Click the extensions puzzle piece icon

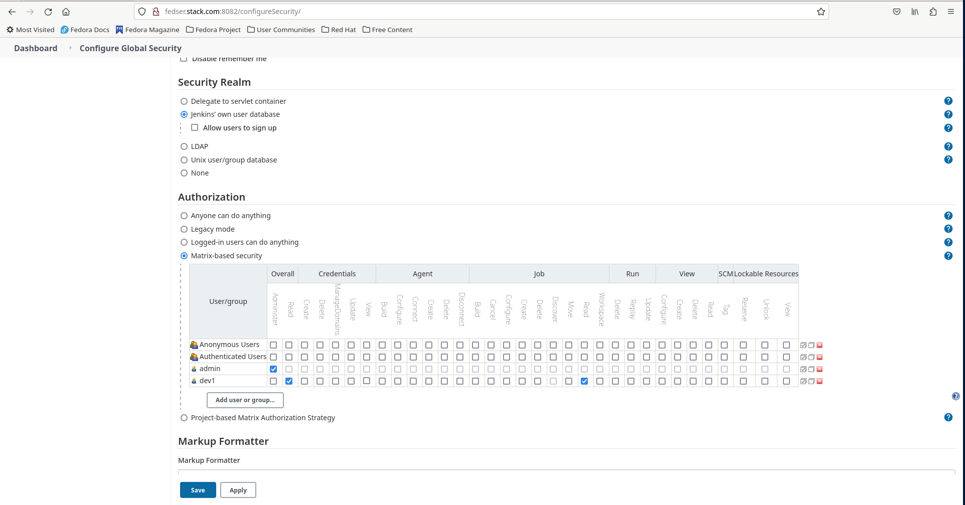pos(933,11)
